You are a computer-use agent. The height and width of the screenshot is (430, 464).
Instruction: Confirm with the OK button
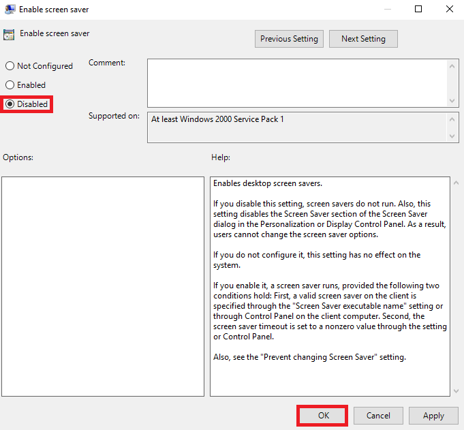tap(323, 416)
